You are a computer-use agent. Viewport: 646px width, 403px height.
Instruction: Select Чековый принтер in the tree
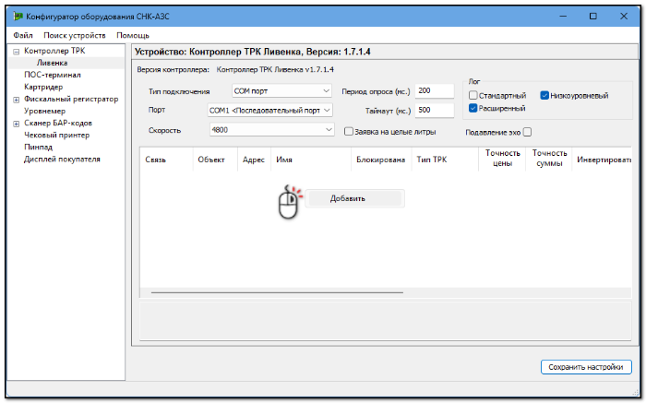click(x=56, y=135)
